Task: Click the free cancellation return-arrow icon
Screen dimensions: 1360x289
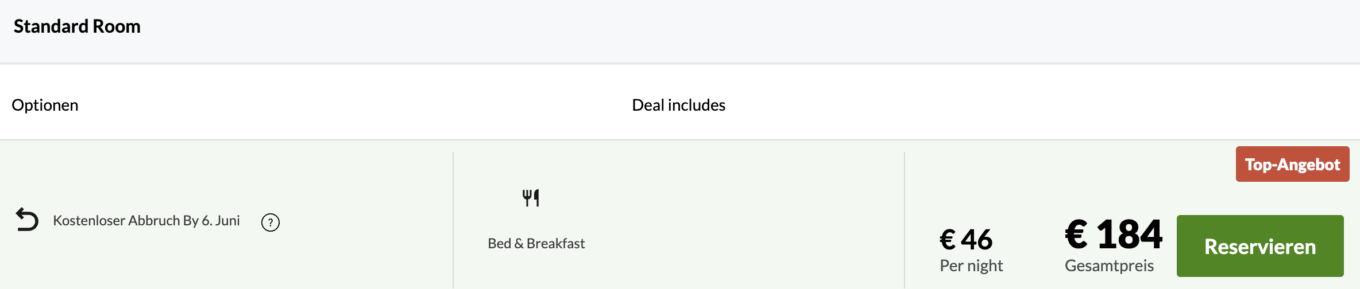Action: coord(27,220)
